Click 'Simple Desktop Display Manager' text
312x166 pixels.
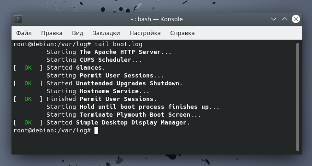pyautogui.click(x=131, y=123)
